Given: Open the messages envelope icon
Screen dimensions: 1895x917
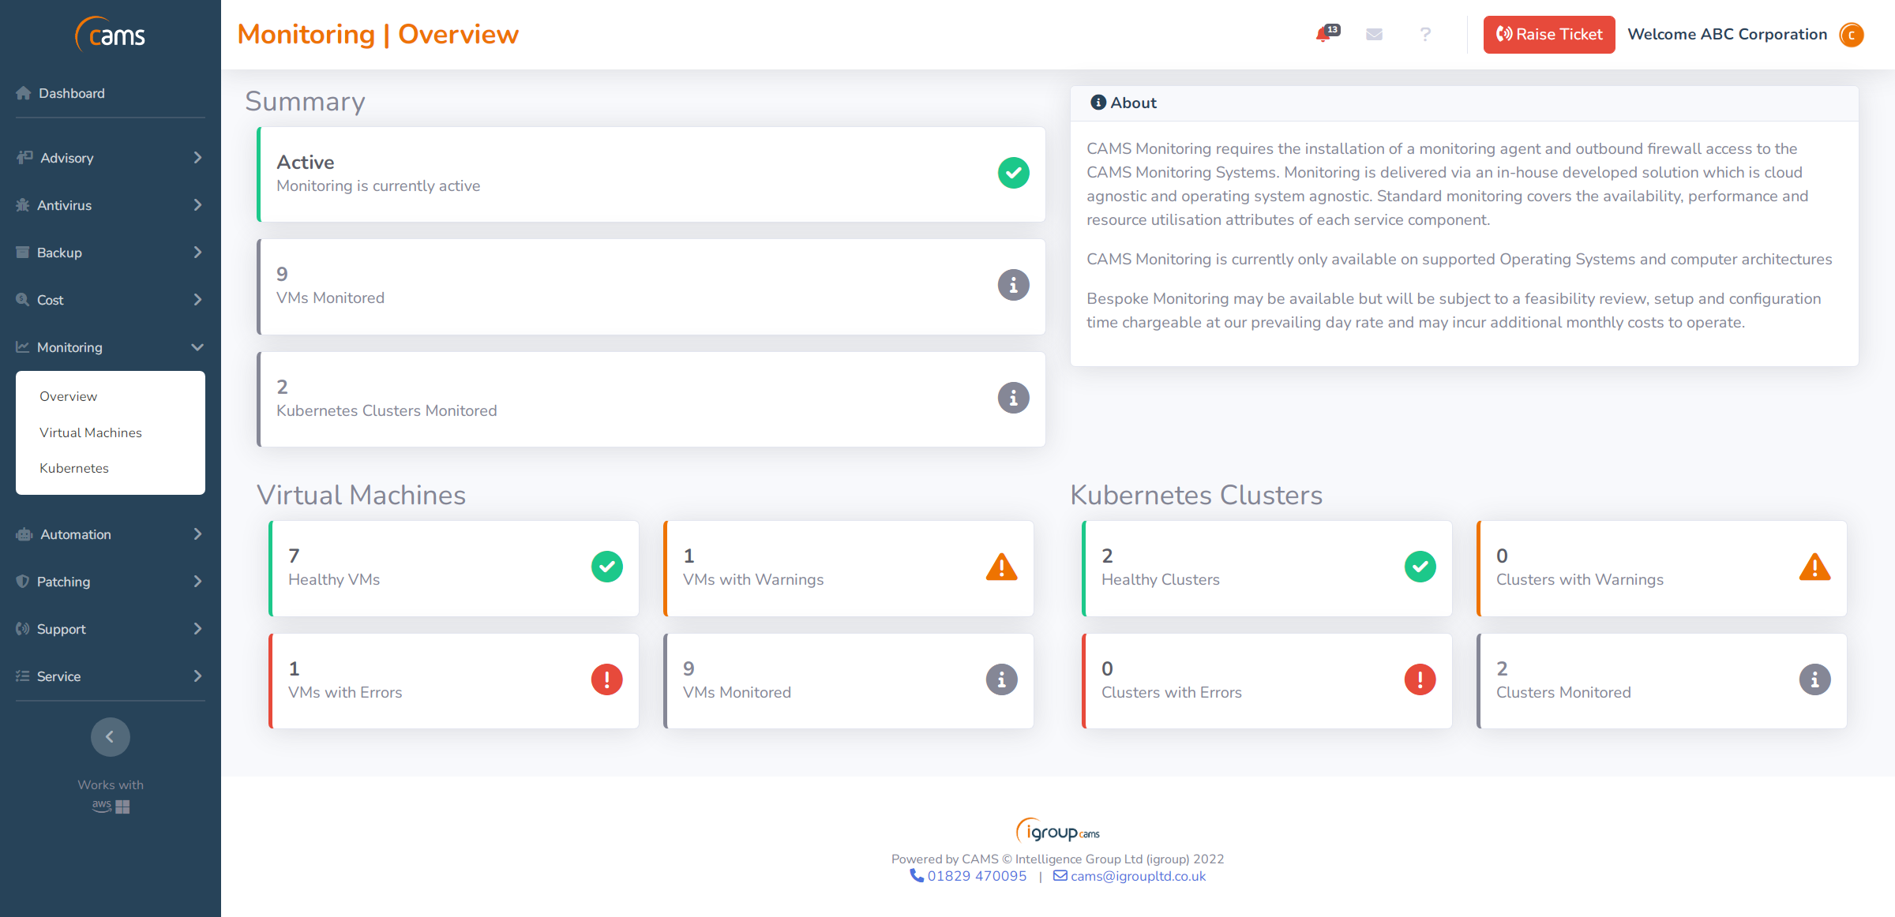Looking at the screenshot, I should coord(1374,35).
